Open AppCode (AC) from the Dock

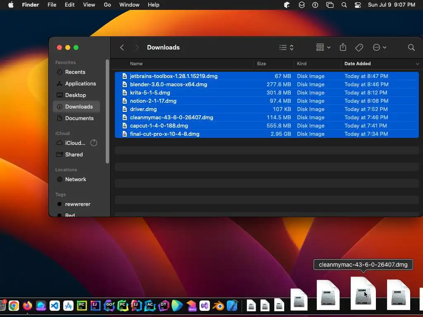150,306
